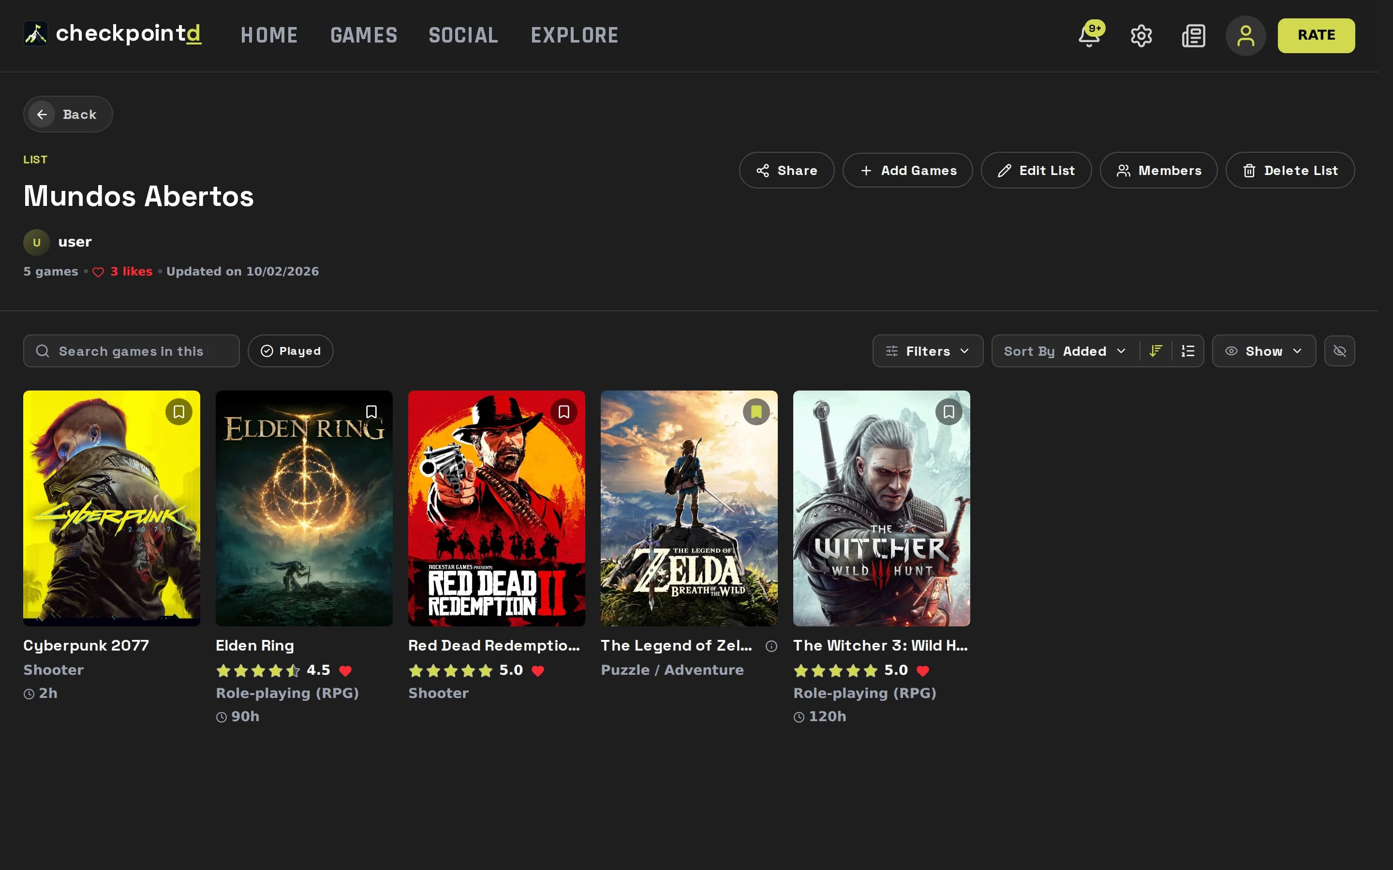Open the news feed icon
The height and width of the screenshot is (870, 1393).
click(1193, 36)
